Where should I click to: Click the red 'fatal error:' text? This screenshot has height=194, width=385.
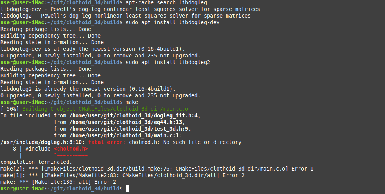click(x=107, y=142)
